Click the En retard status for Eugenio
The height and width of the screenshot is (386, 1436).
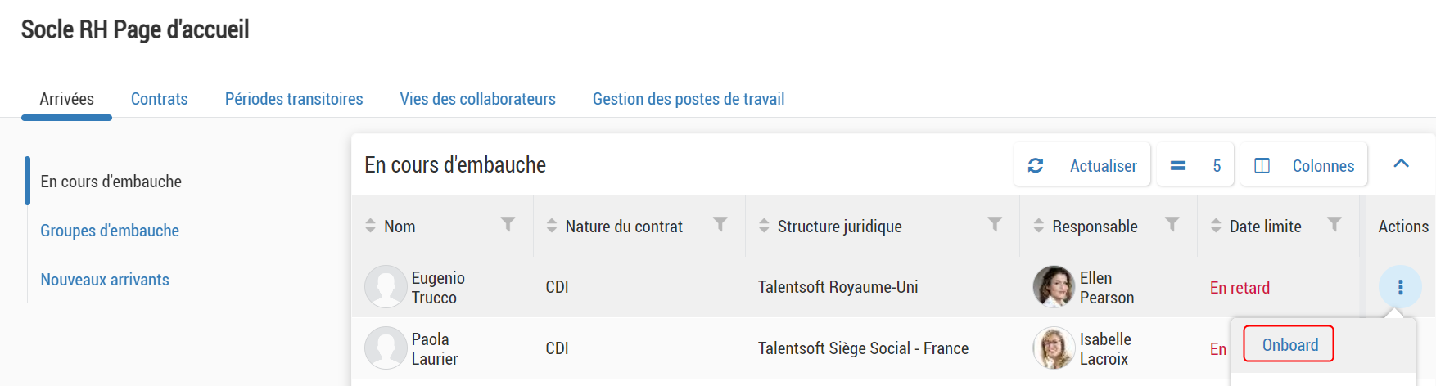coord(1240,288)
